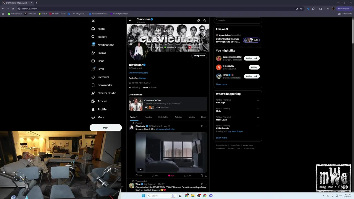Open Home in the left sidebar
Viewport: 354px width, 199px height.
pyautogui.click(x=98, y=29)
